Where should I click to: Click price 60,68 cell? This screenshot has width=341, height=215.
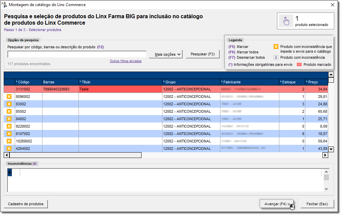[x=317, y=111]
